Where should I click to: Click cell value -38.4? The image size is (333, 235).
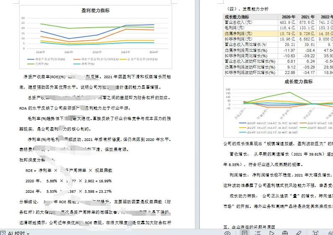click(307, 51)
